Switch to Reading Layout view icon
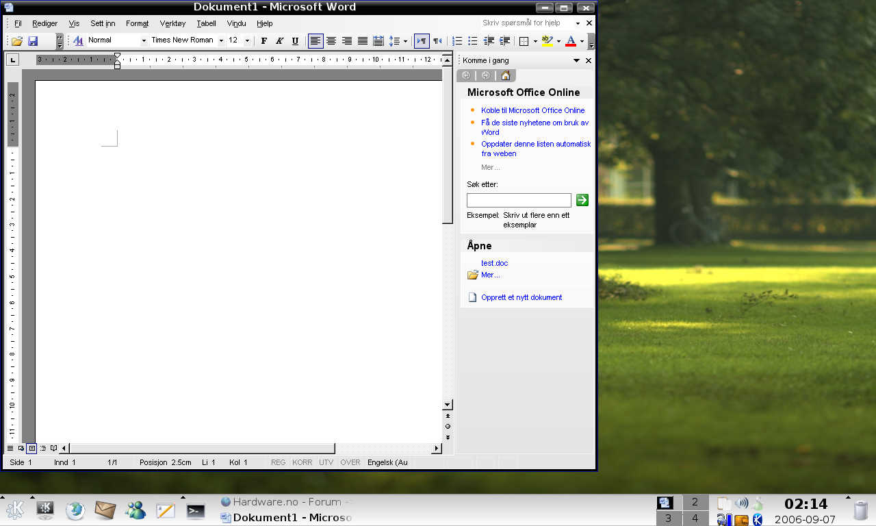This screenshot has width=876, height=526. coord(53,448)
